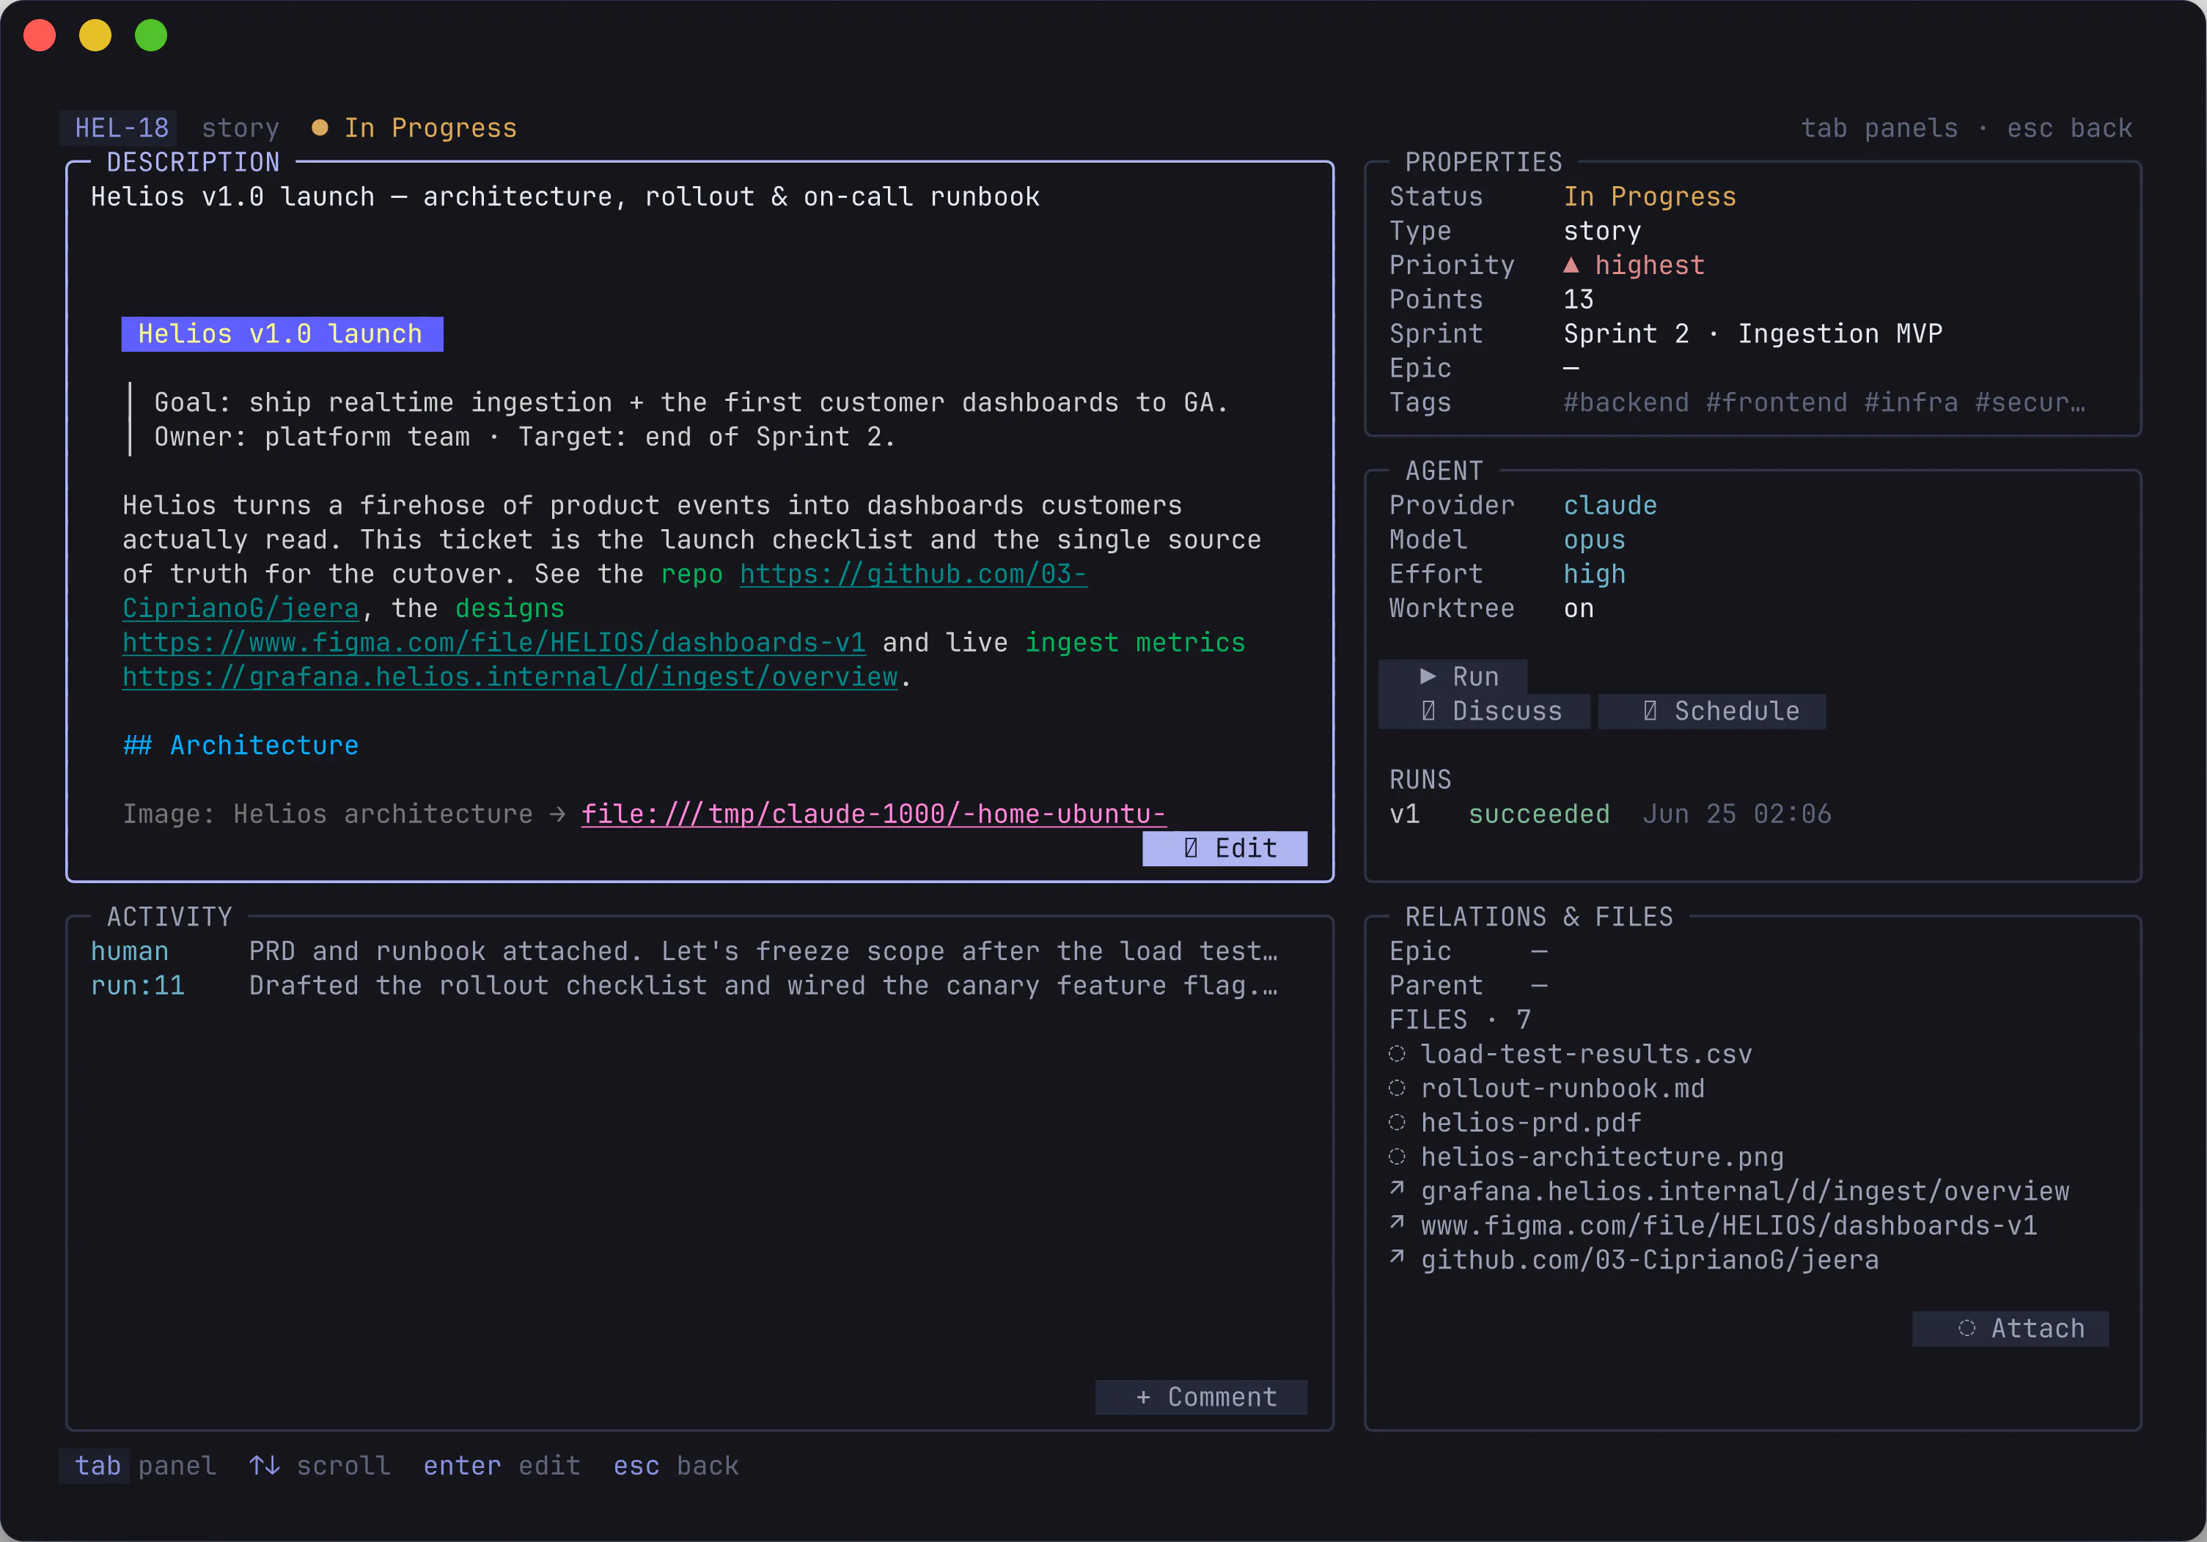Click the up-down scroll arrows in the footer
Viewport: 2207px width, 1542px height.
coord(265,1465)
